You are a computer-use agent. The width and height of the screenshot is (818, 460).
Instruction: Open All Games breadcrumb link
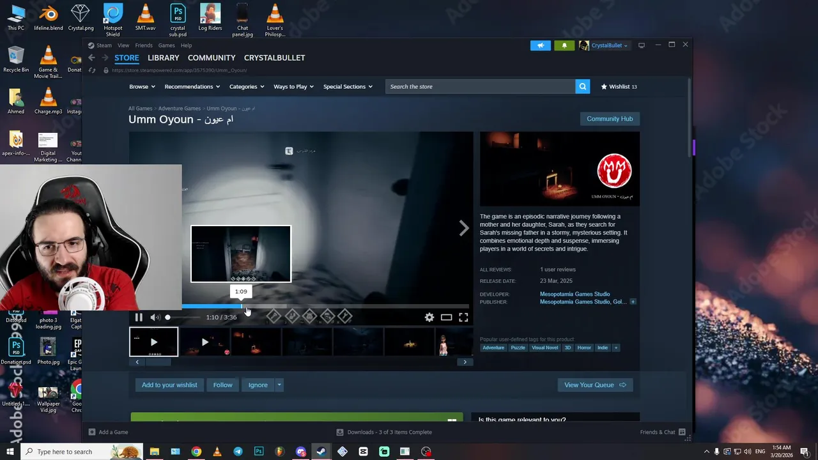point(140,109)
